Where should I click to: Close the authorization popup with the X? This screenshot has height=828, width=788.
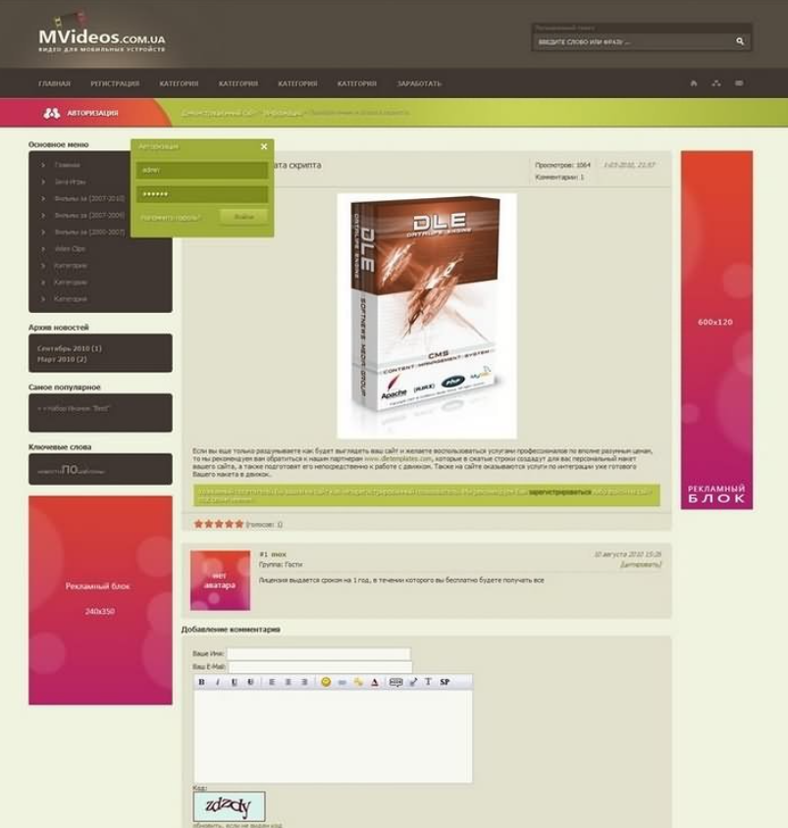pyautogui.click(x=264, y=146)
